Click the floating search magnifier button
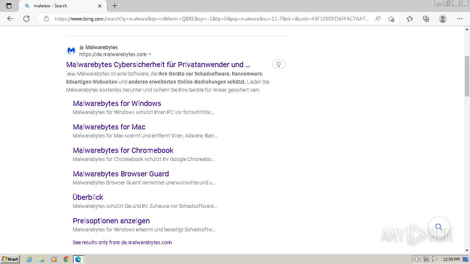Image resolution: width=470 pixels, height=264 pixels. coord(439,227)
